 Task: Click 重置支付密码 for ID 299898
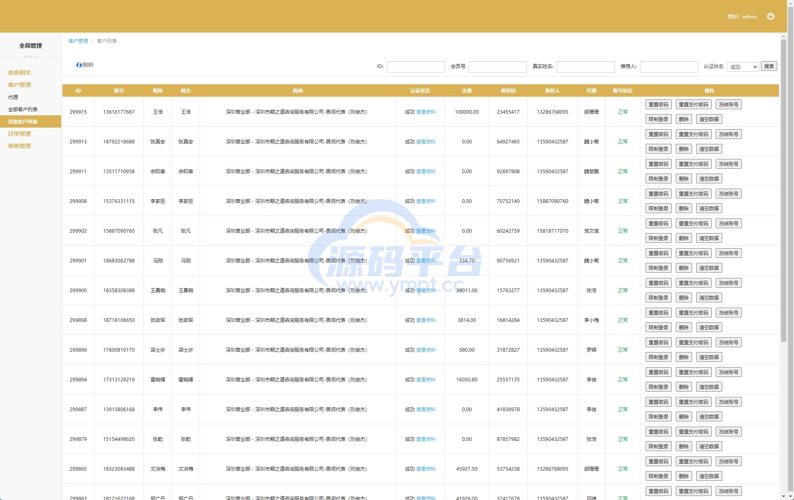pyautogui.click(x=693, y=313)
